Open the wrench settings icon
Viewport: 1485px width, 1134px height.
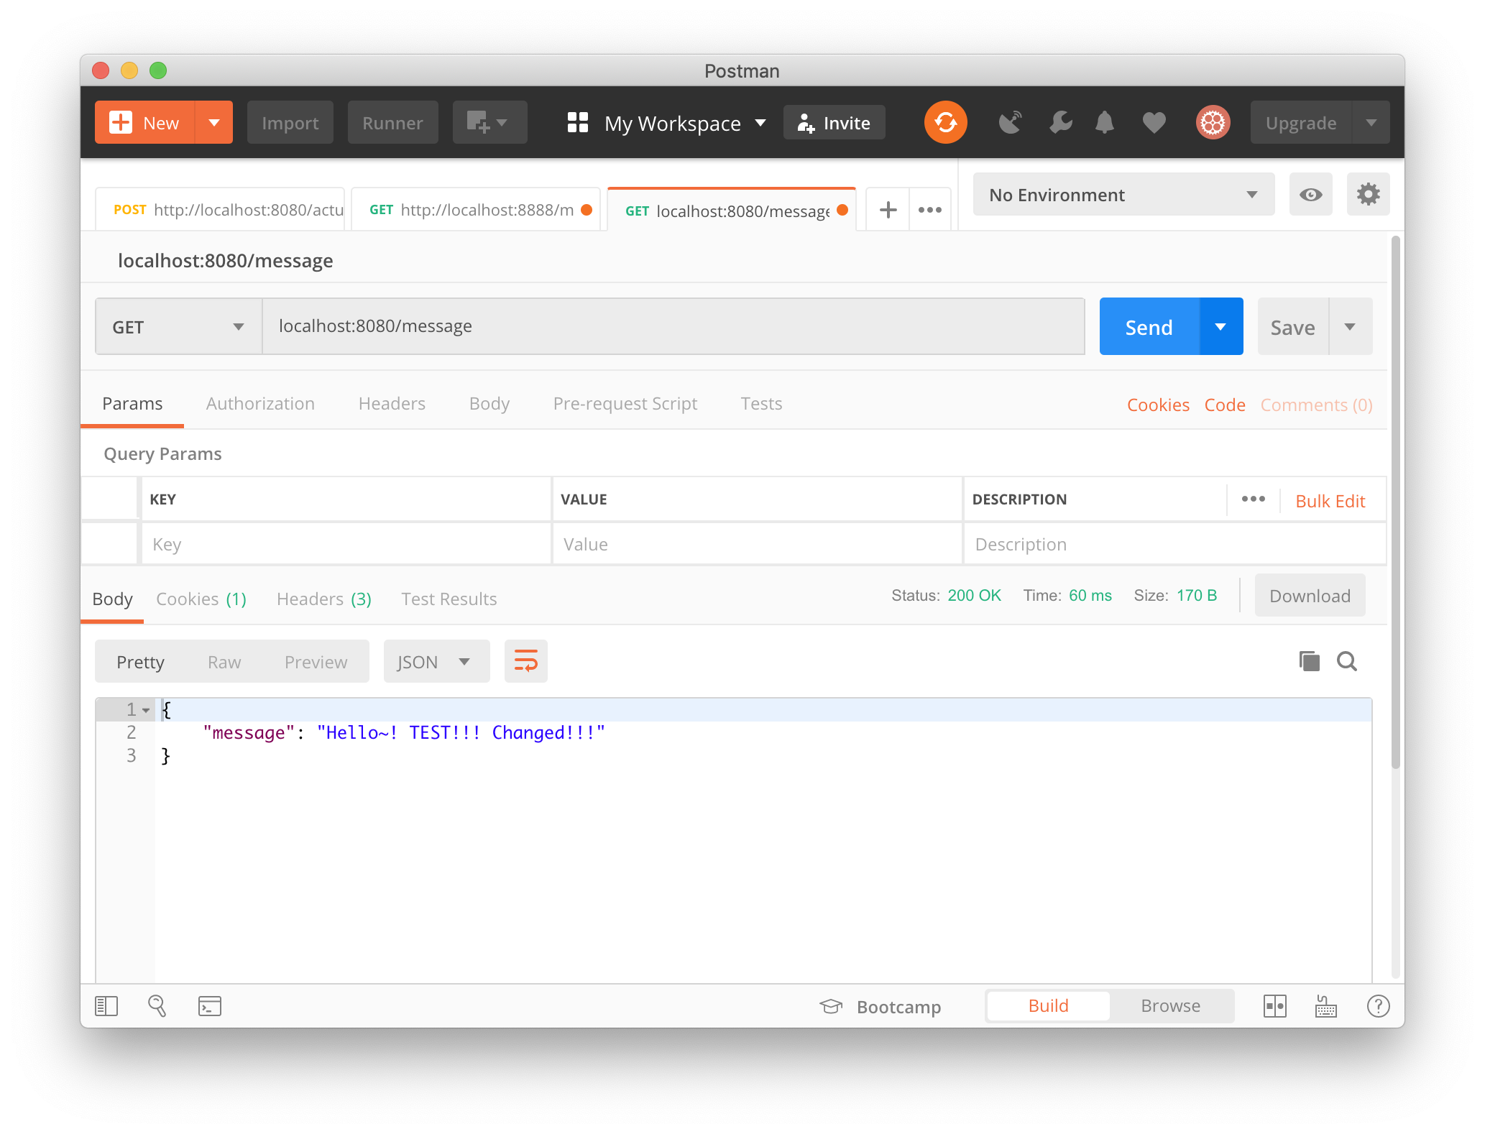click(x=1060, y=123)
